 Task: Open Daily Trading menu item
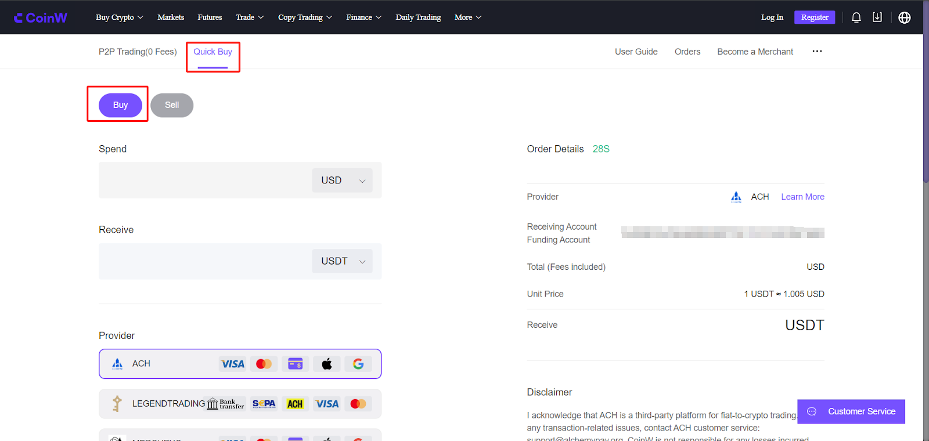418,17
